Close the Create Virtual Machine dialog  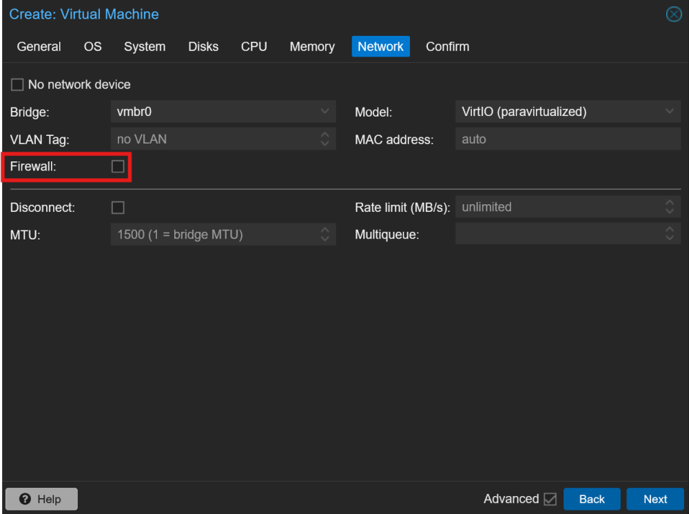point(673,14)
